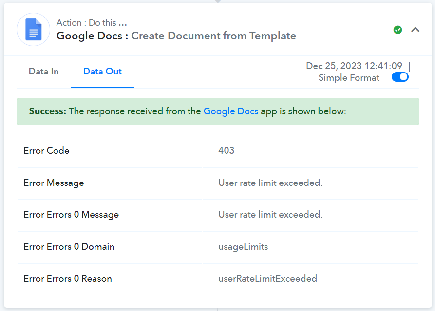Image resolution: width=435 pixels, height=311 pixels.
Task: Click the Google Docs app icon
Action: click(33, 29)
